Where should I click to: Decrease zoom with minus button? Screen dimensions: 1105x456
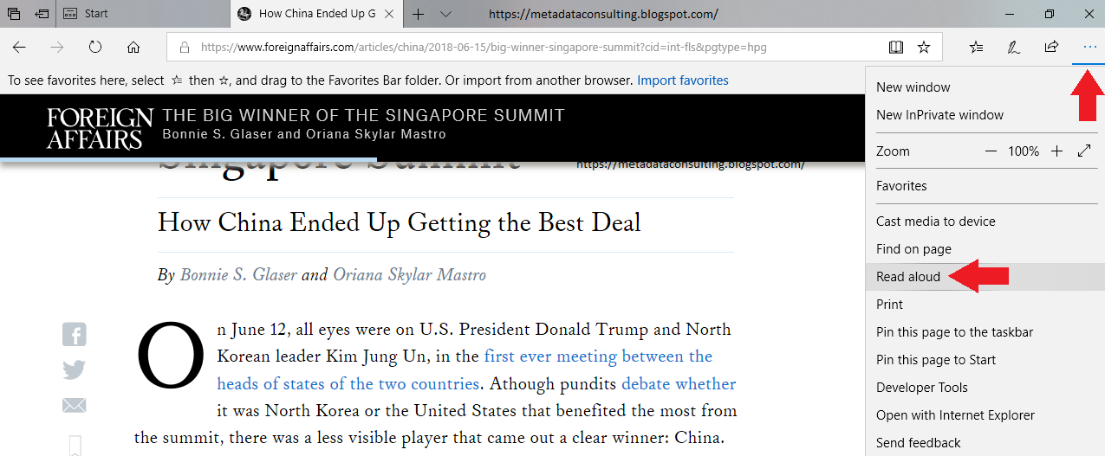(x=991, y=151)
